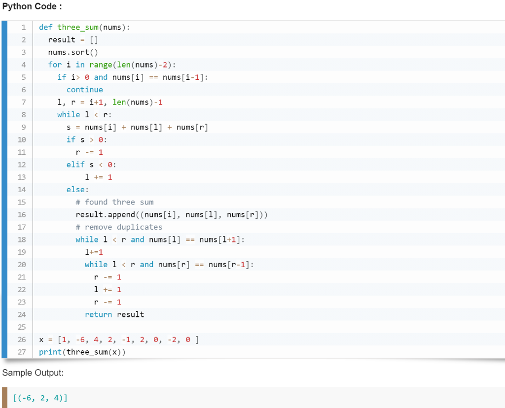The width and height of the screenshot is (505, 408).
Task: Click 'if s > 0:' line
Action: pos(87,139)
